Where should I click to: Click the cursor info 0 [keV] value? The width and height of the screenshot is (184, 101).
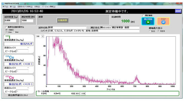point(57,93)
